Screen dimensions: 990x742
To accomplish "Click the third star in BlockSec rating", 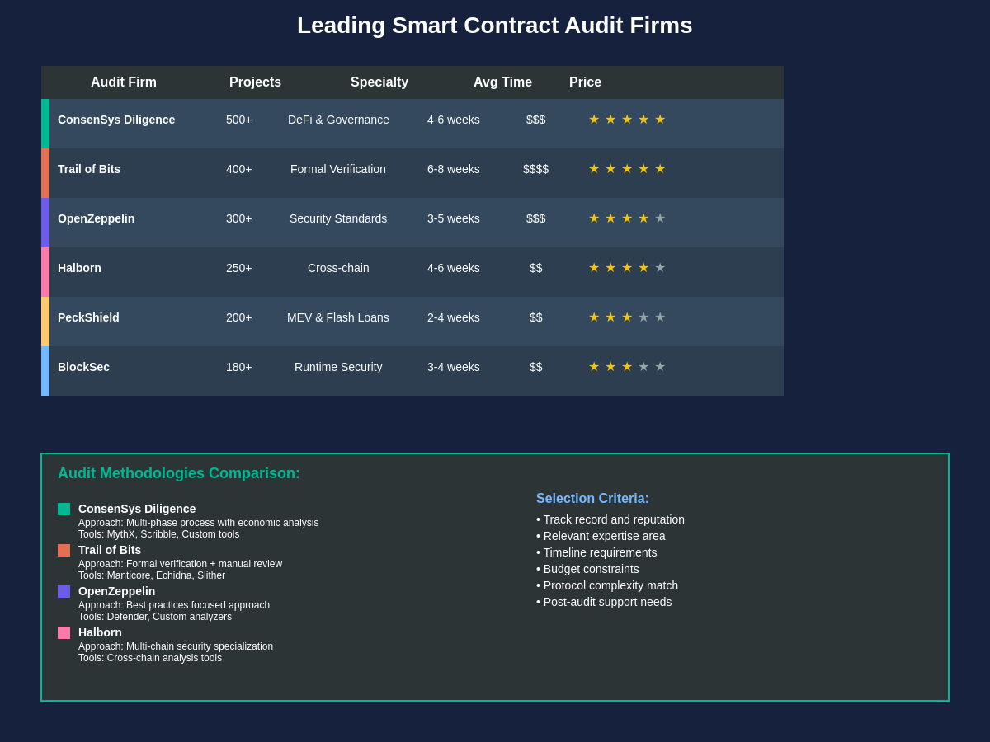I will click(x=627, y=367).
